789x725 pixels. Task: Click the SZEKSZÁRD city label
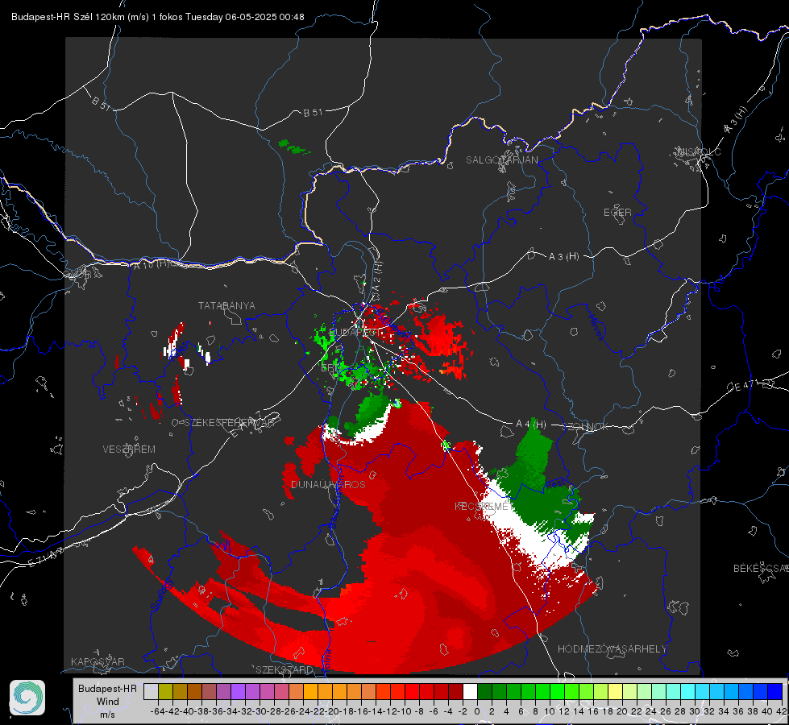(x=284, y=669)
